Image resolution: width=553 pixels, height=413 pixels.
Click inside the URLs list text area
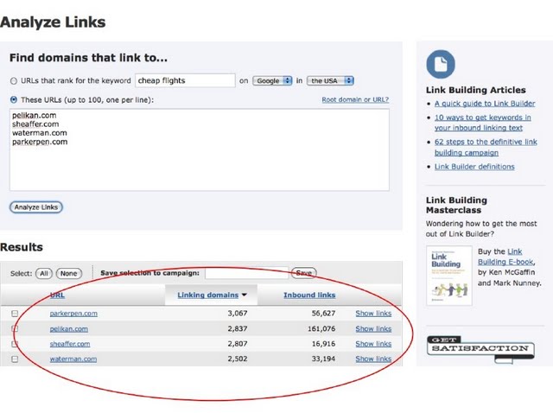pos(200,149)
